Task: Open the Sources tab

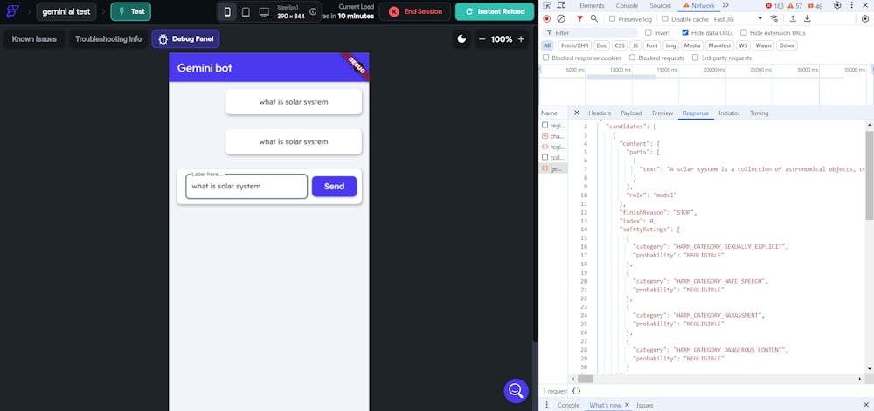Action: pos(661,5)
